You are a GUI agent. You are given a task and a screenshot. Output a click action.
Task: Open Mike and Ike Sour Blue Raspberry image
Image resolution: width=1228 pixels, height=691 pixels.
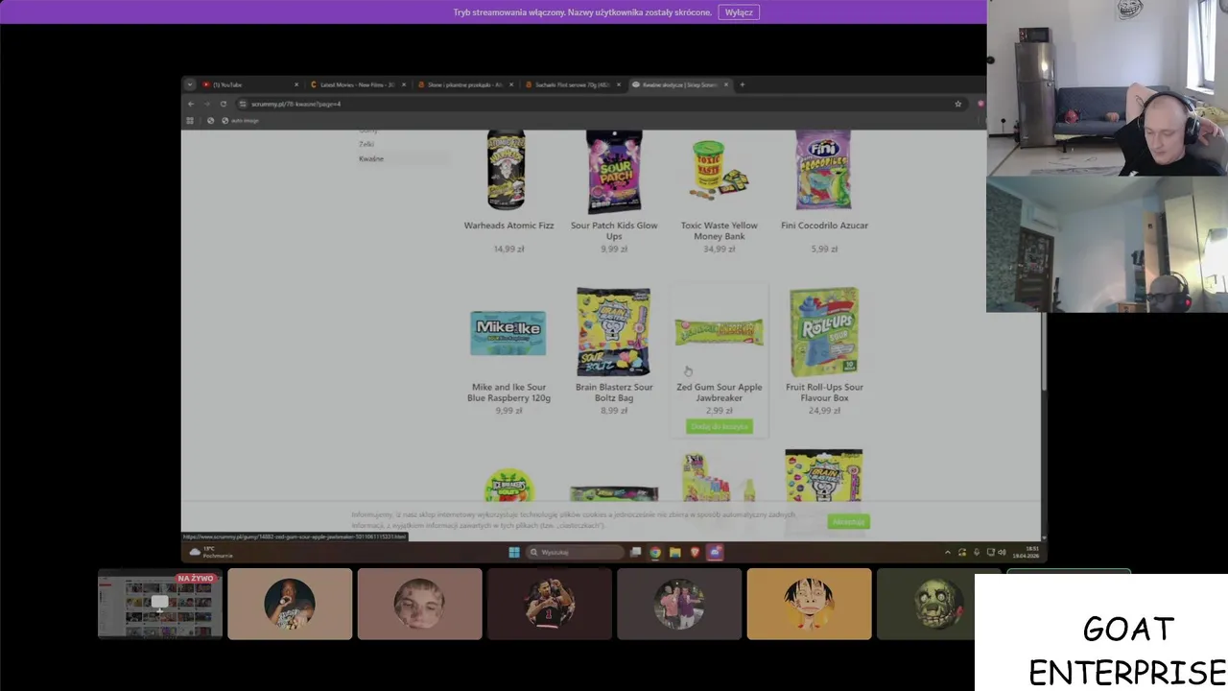coord(508,332)
